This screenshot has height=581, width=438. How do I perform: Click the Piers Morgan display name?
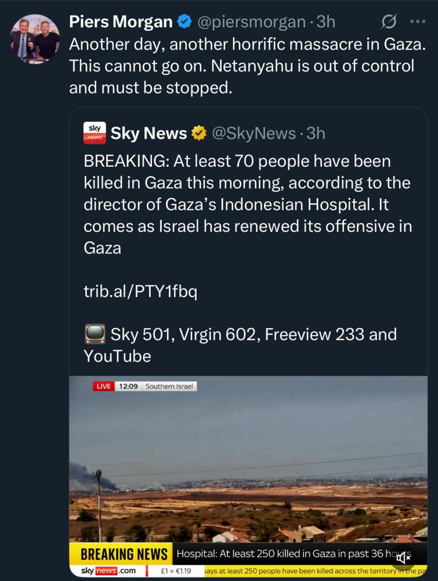121,22
